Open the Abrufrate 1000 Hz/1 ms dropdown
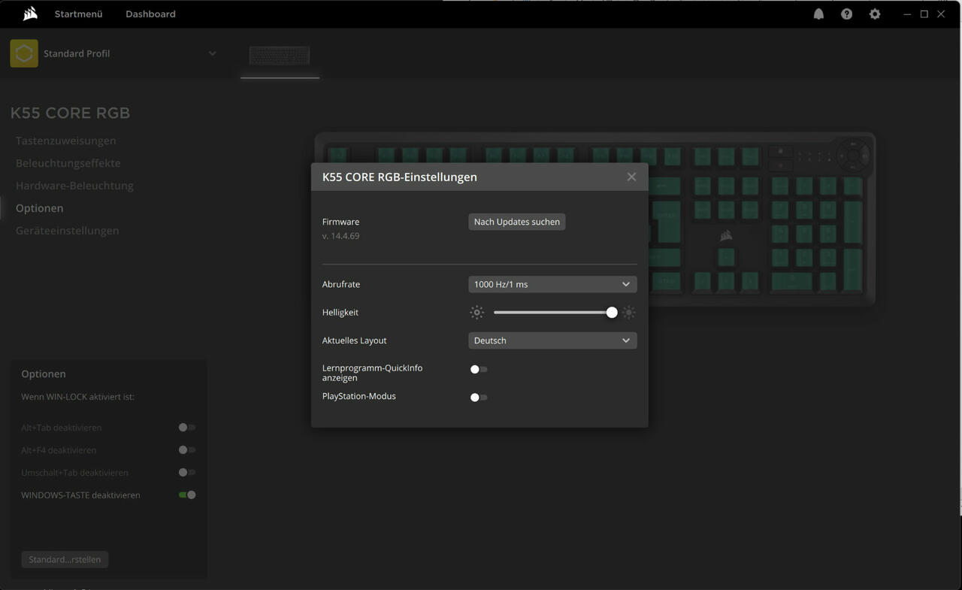 click(552, 284)
